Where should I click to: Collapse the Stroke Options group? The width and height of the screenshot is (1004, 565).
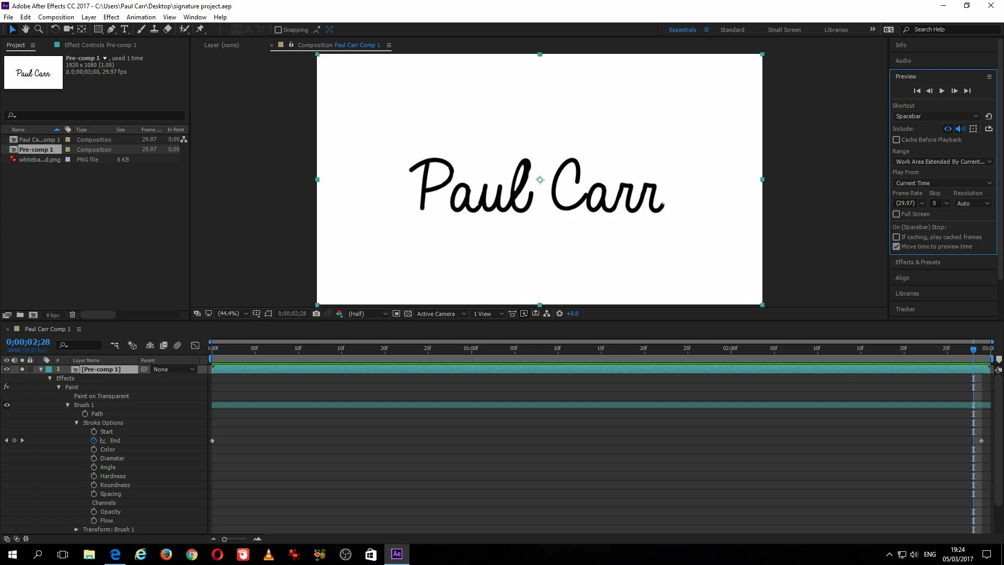click(77, 423)
